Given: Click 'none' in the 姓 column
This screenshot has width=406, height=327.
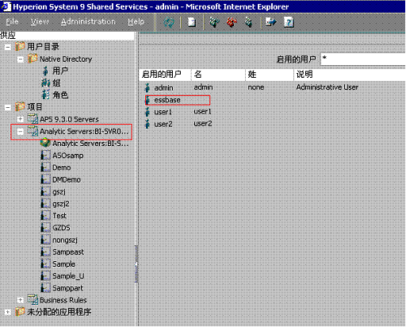Looking at the screenshot, I should (256, 87).
